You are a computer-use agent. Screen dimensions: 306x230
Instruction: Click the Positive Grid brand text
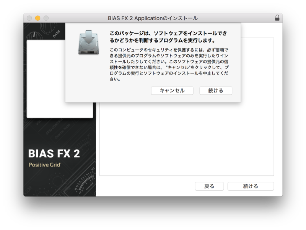[x=45, y=165]
